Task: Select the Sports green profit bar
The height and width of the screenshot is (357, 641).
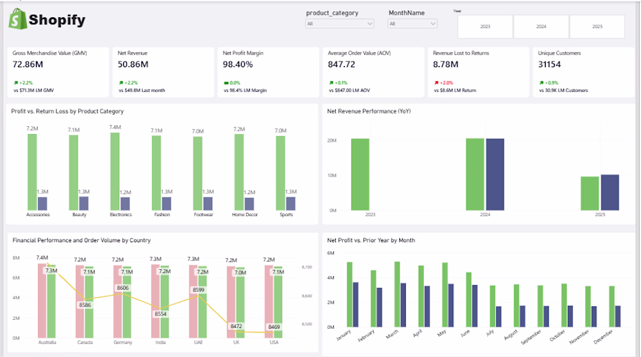Action: click(281, 173)
